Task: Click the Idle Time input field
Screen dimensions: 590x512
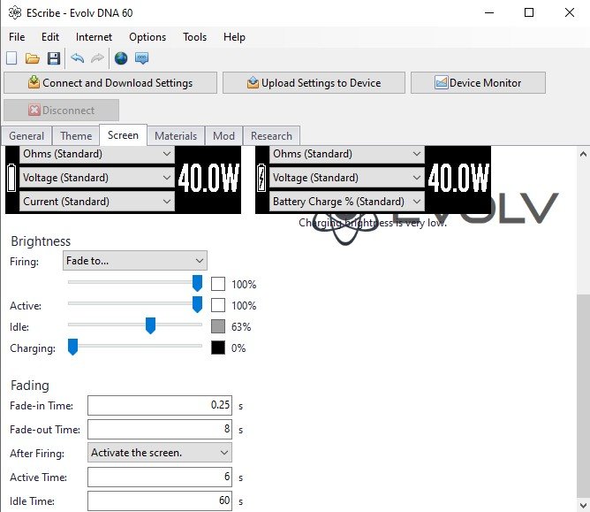Action: coord(160,501)
